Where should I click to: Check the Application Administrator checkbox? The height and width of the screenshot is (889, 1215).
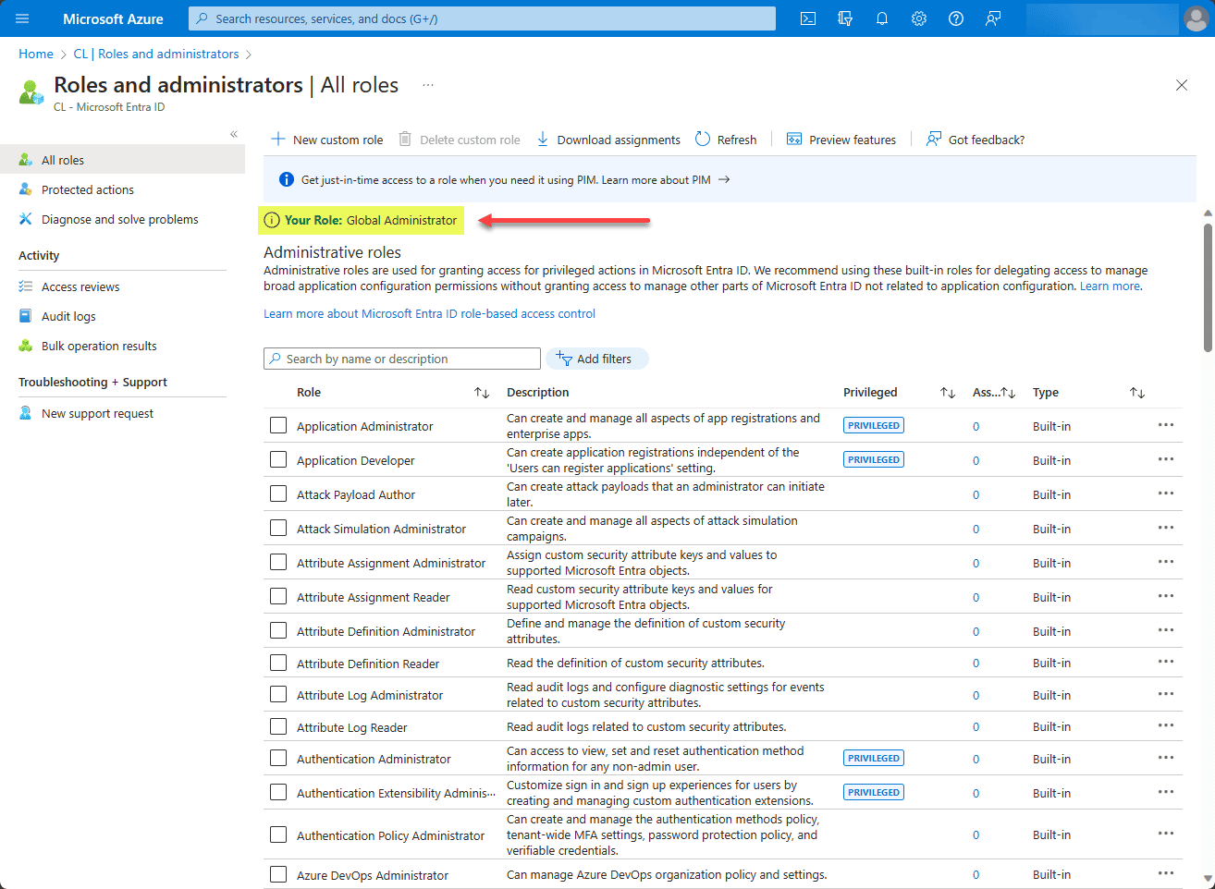pos(278,425)
